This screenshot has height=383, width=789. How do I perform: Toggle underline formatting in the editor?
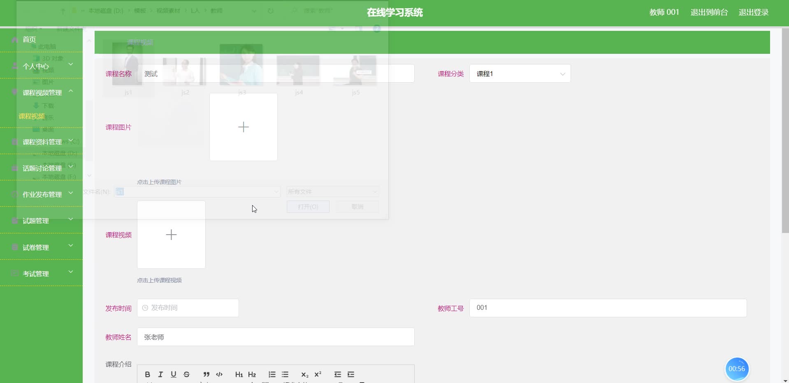click(174, 374)
